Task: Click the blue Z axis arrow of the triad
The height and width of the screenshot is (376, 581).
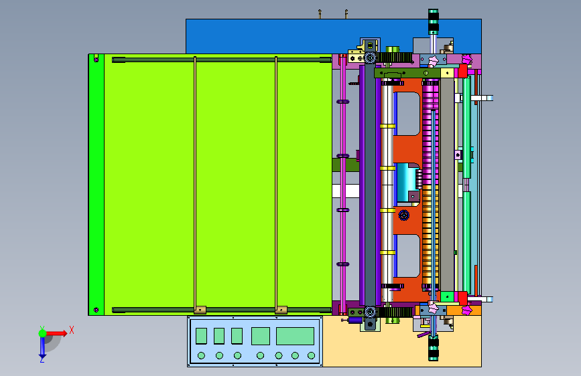Action: [x=42, y=348]
